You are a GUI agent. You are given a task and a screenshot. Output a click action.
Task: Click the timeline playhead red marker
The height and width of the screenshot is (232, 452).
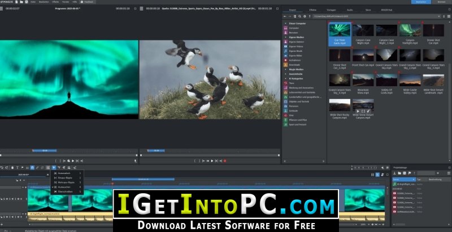(112, 184)
